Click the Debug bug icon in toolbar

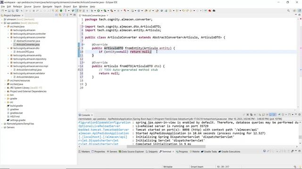(x=92, y=10)
